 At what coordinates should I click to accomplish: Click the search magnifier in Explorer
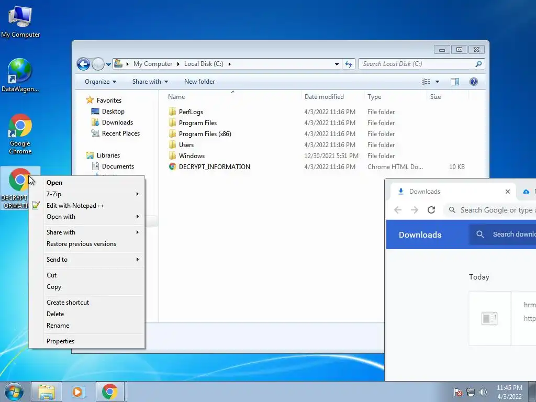(478, 64)
